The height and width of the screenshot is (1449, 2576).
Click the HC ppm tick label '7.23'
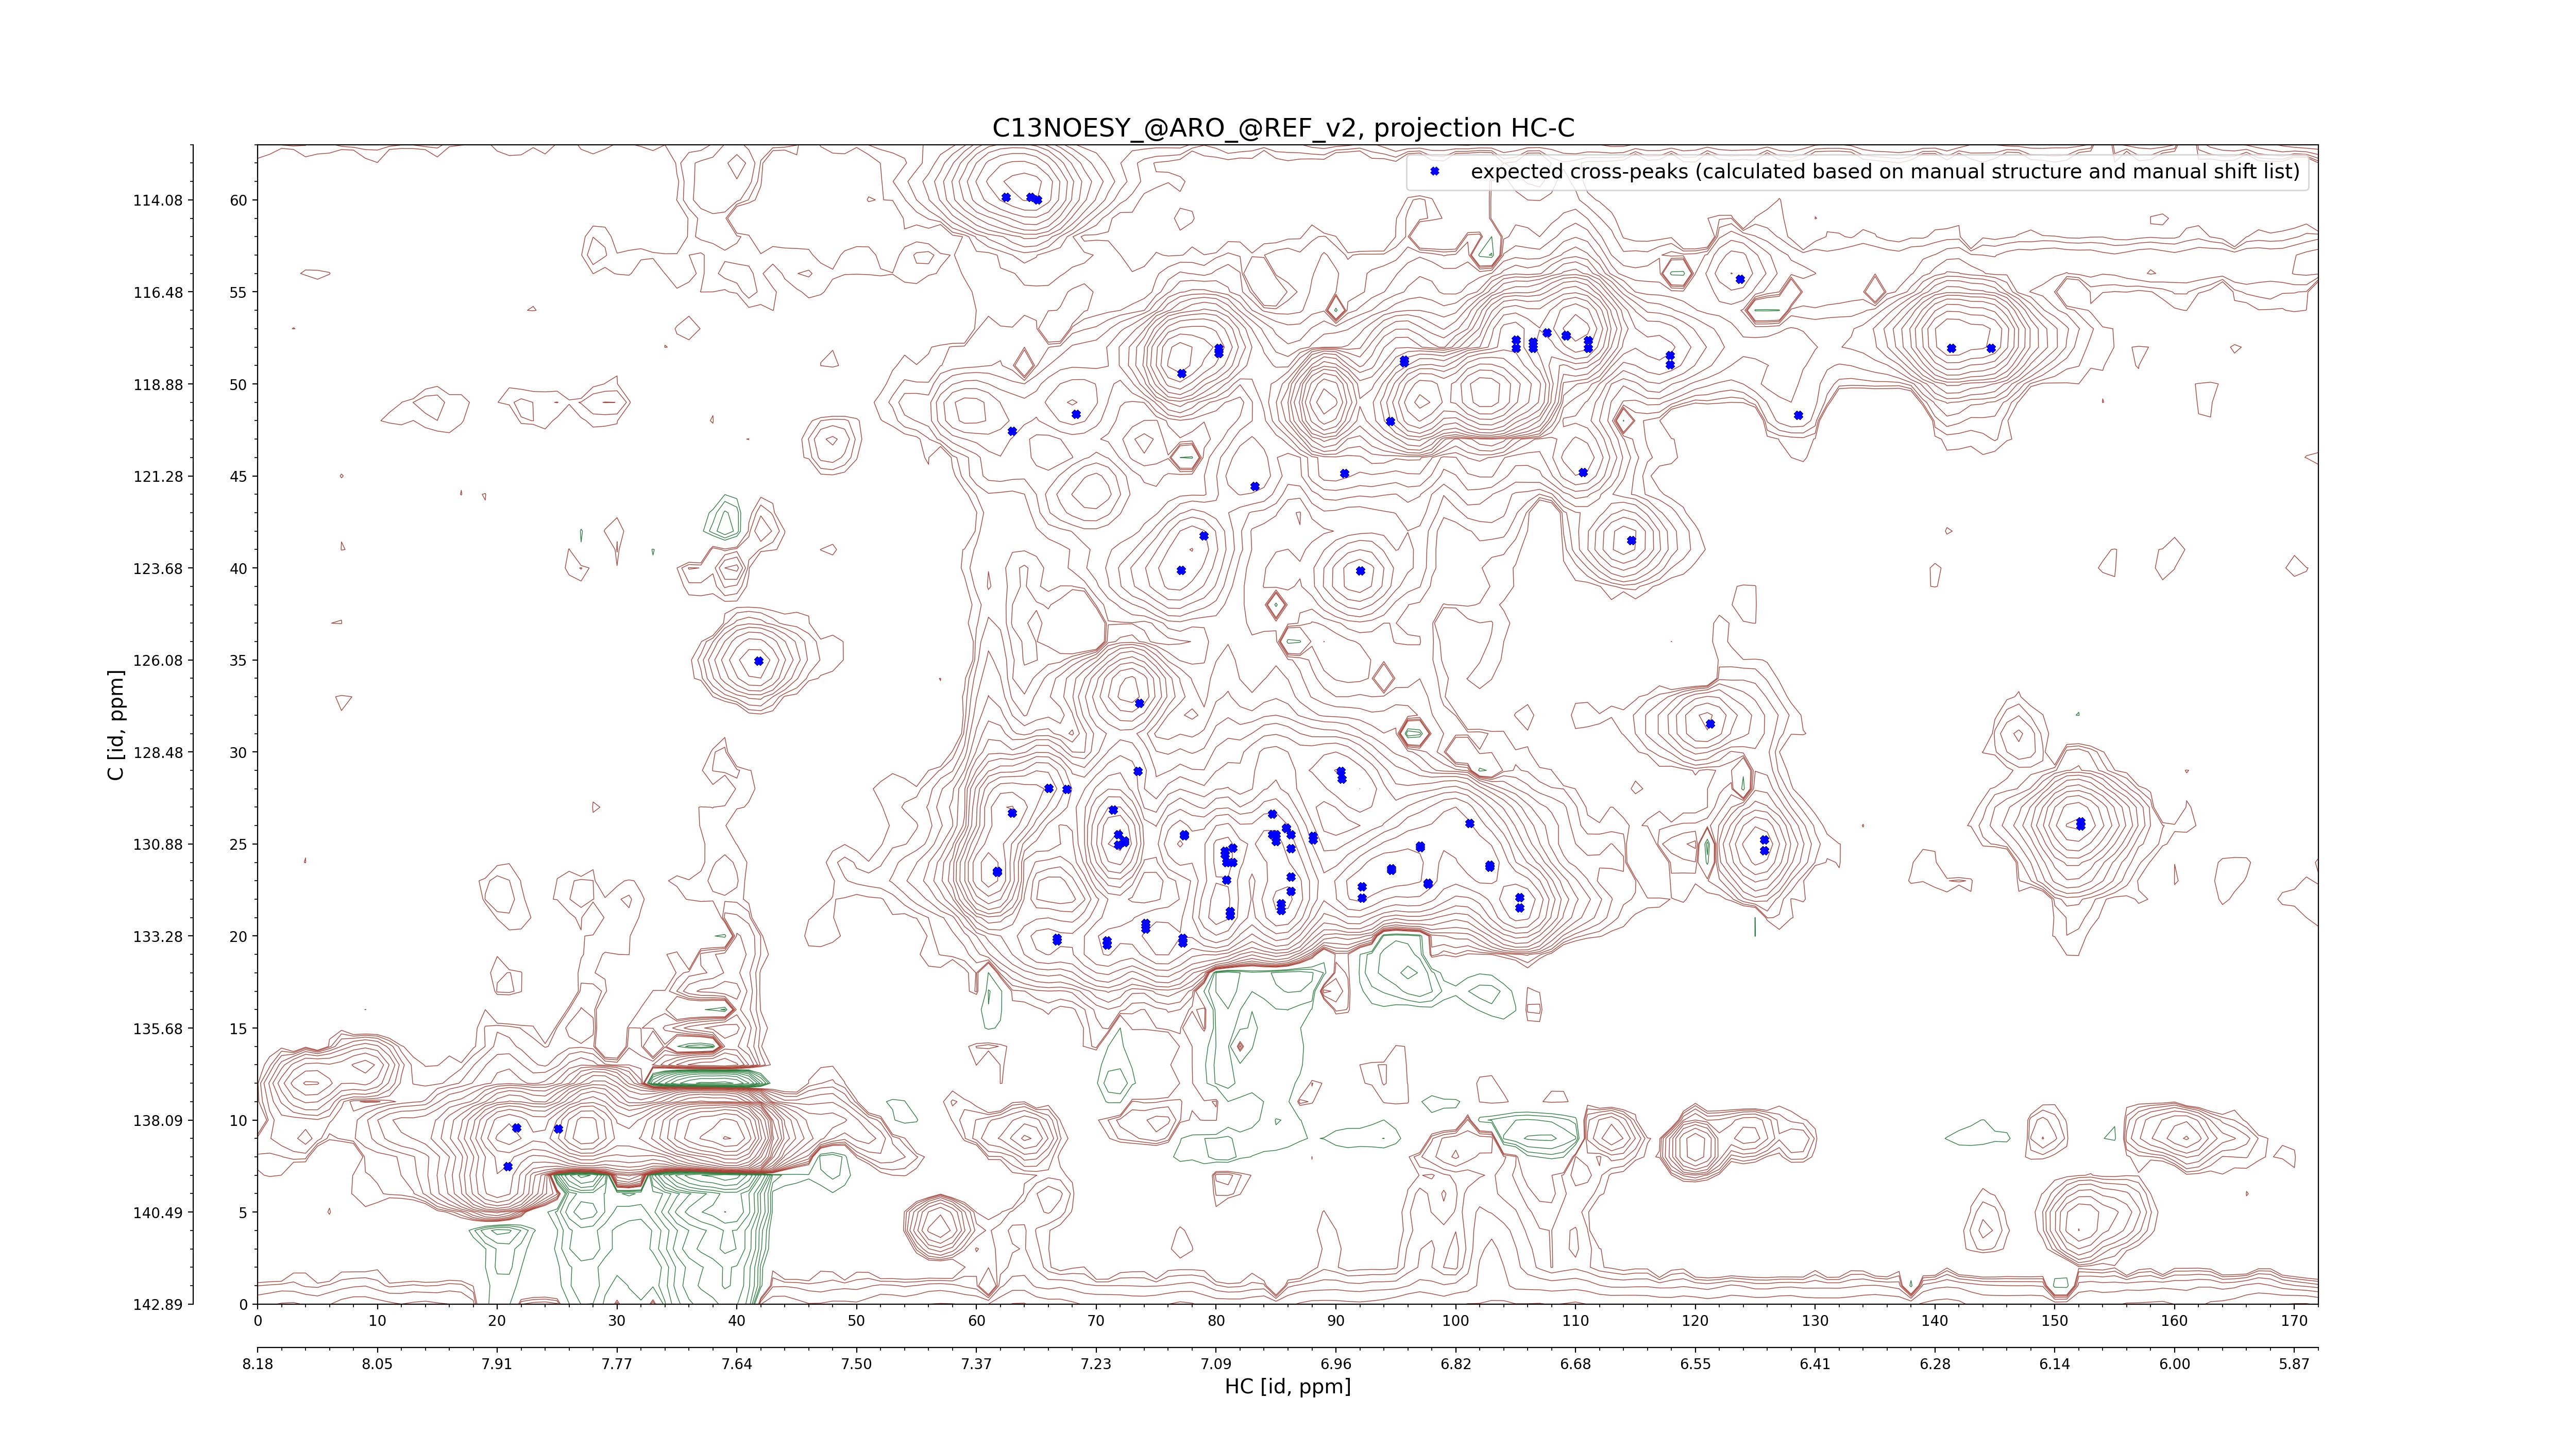coord(1096,1364)
